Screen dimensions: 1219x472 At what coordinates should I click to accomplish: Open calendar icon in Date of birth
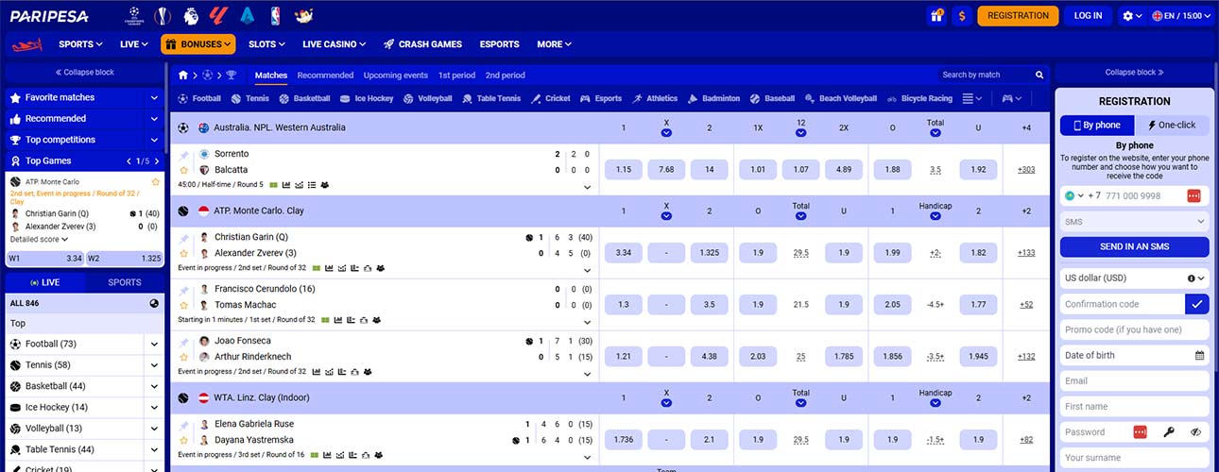(x=1199, y=355)
